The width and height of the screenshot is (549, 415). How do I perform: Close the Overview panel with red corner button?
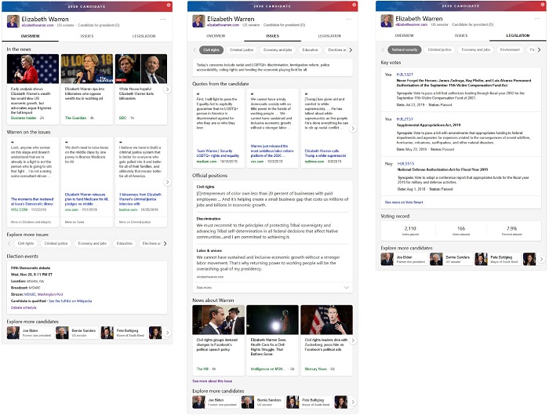tap(169, 5)
